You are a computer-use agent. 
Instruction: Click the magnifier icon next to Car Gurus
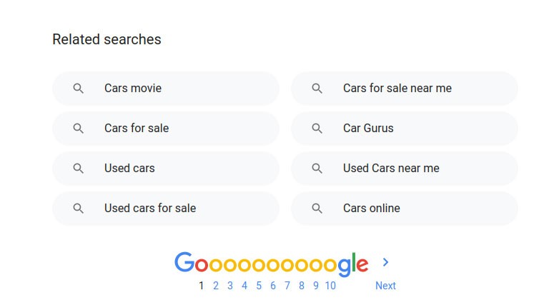[317, 129]
